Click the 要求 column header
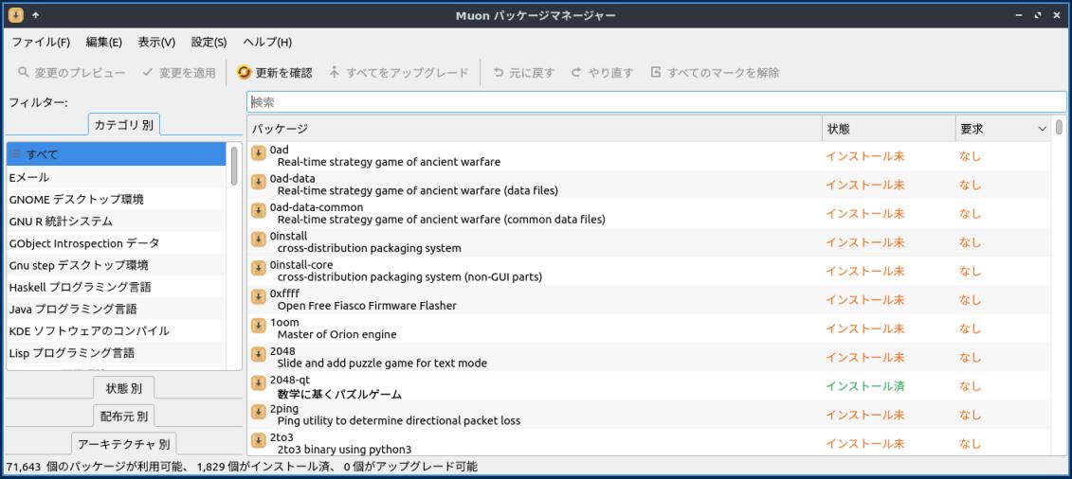 click(x=1003, y=129)
